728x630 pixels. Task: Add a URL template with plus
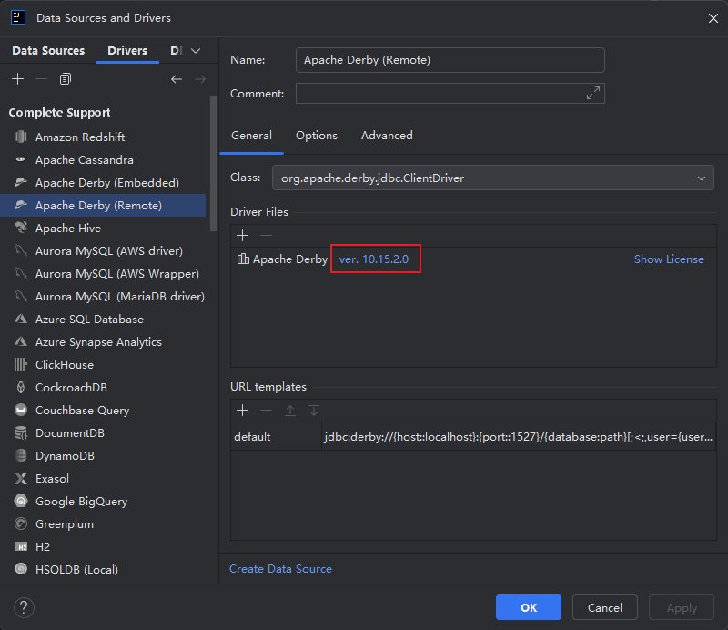242,411
